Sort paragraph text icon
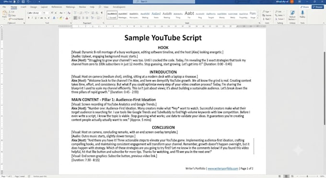The image size is (326, 178). click(97, 13)
